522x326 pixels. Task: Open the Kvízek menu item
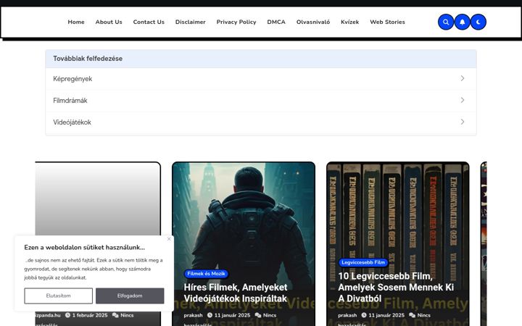pyautogui.click(x=350, y=22)
